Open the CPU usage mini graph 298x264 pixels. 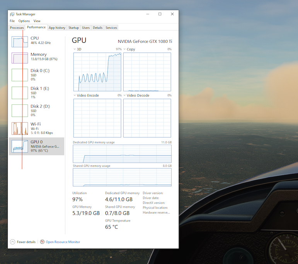[20, 42]
